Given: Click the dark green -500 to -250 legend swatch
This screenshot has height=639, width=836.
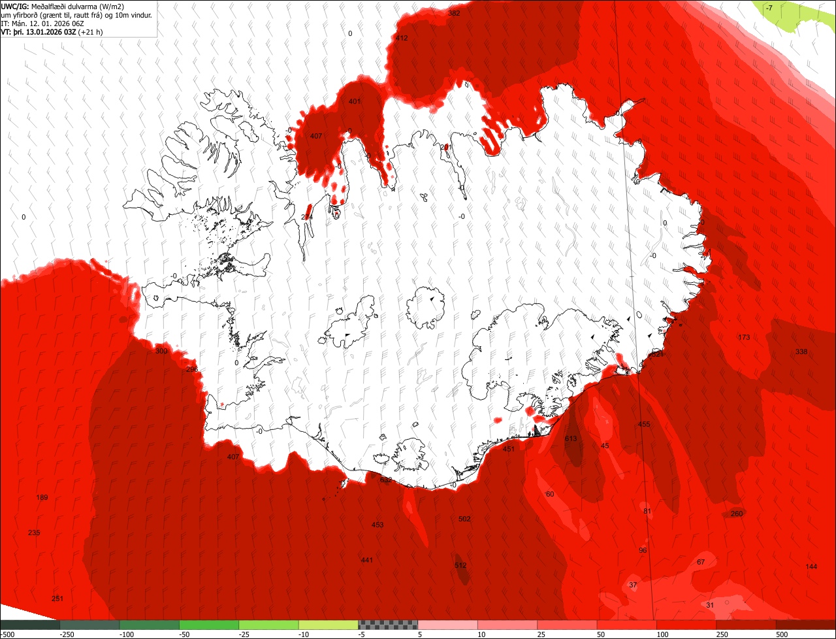Looking at the screenshot, I should point(29,625).
